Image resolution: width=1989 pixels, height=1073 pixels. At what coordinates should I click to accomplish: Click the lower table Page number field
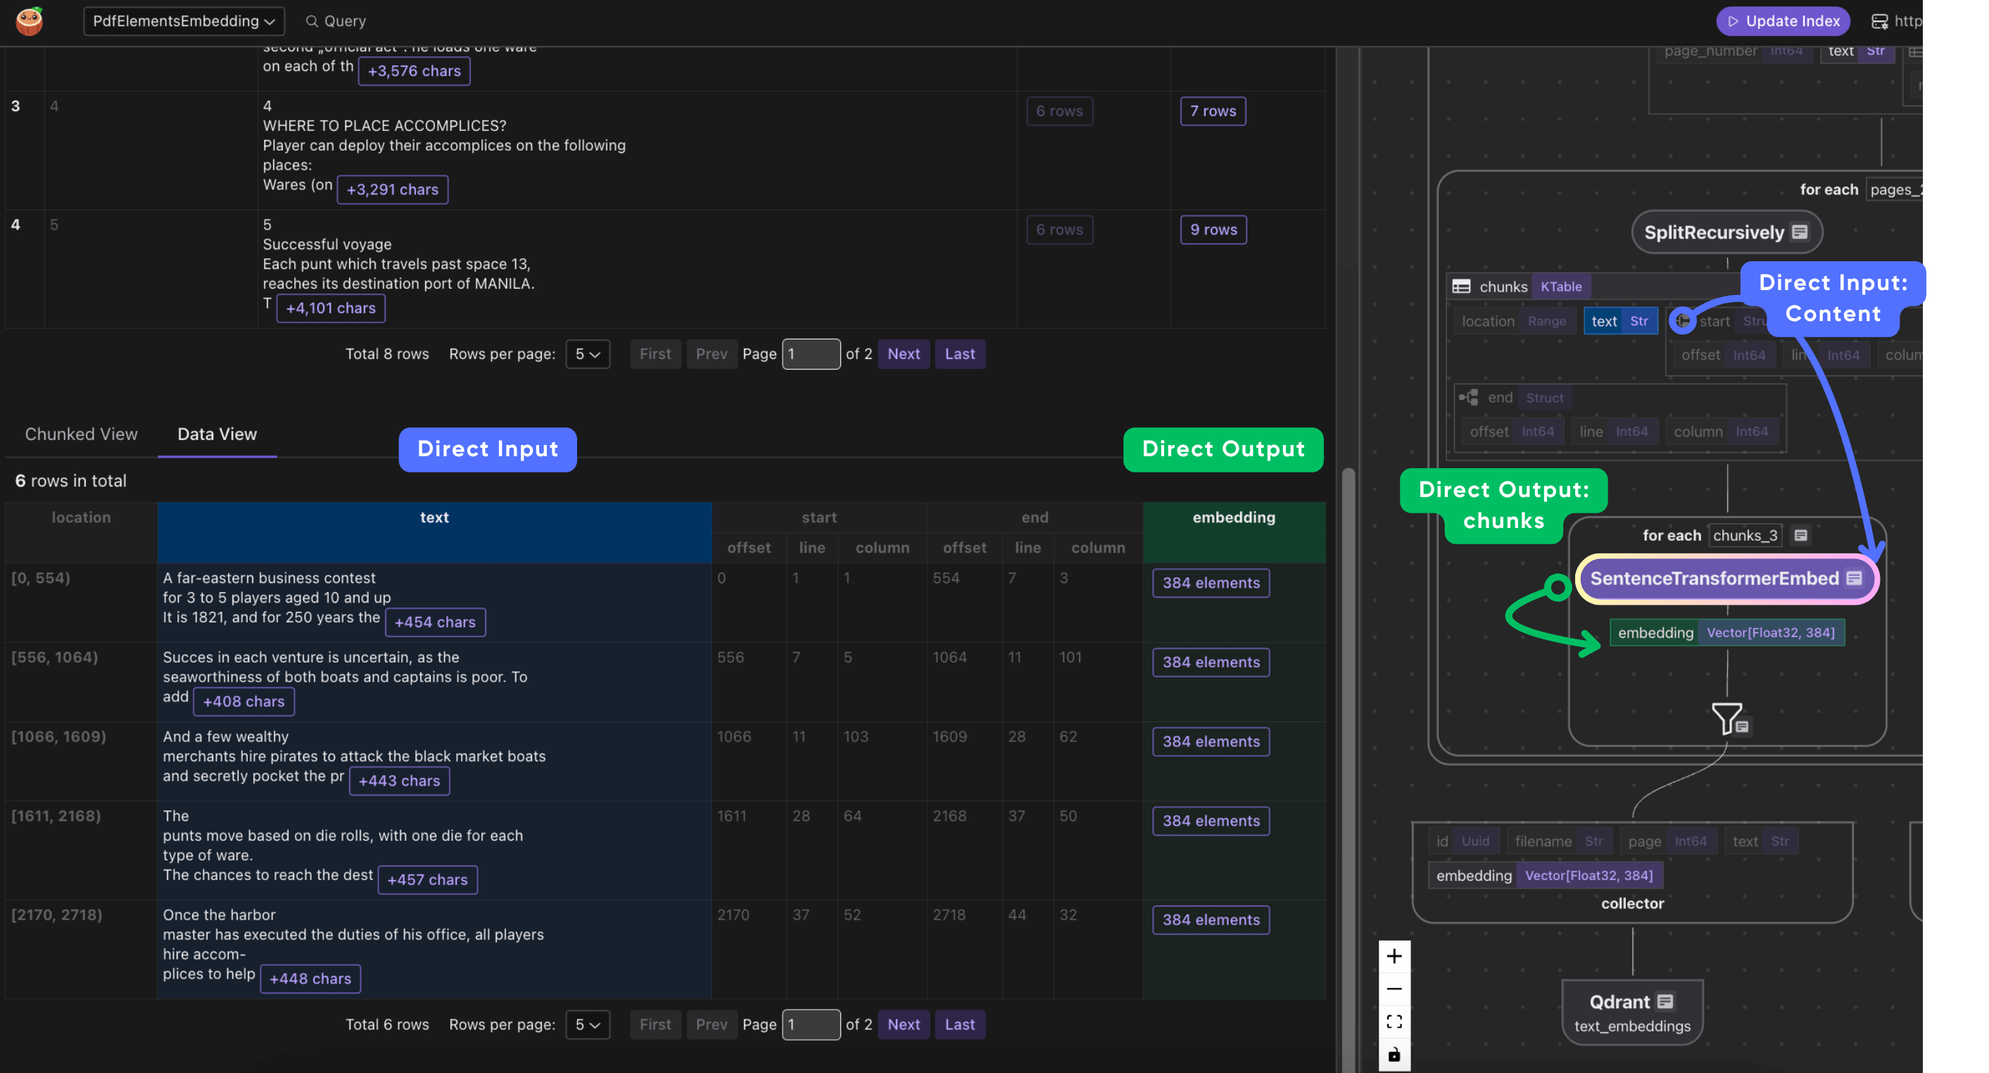pyautogui.click(x=810, y=1024)
